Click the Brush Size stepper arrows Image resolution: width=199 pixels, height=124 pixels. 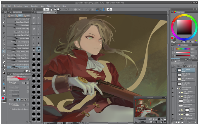click(26, 83)
